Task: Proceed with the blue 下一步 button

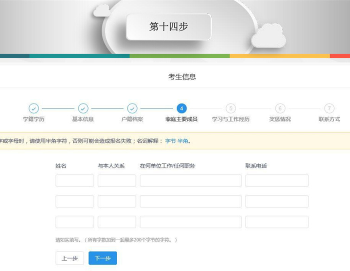Action: pos(102,258)
